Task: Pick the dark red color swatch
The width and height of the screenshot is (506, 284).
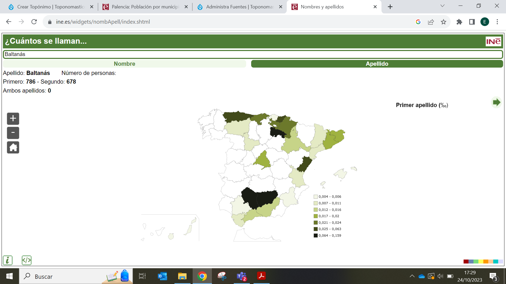Action: pos(466,261)
